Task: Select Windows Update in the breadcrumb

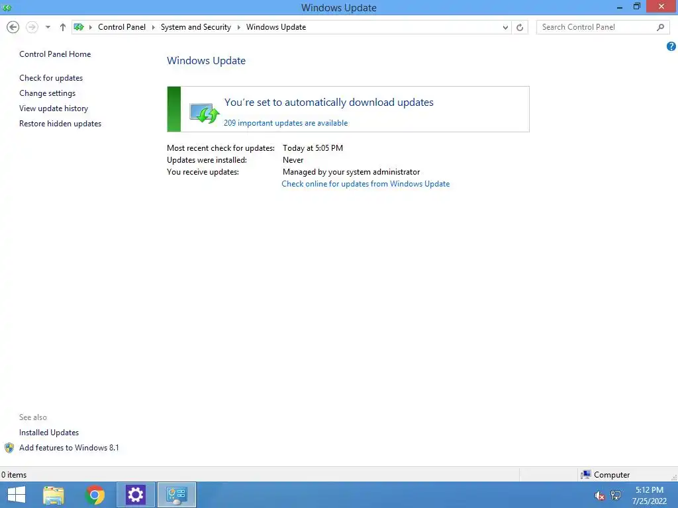Action: coord(276,26)
